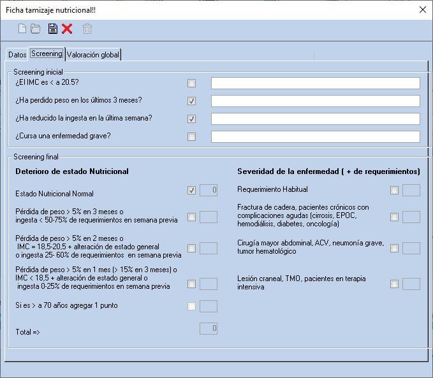Click the 'Severidad de la enfermedad' heading
The width and height of the screenshot is (433, 378).
[x=328, y=171]
